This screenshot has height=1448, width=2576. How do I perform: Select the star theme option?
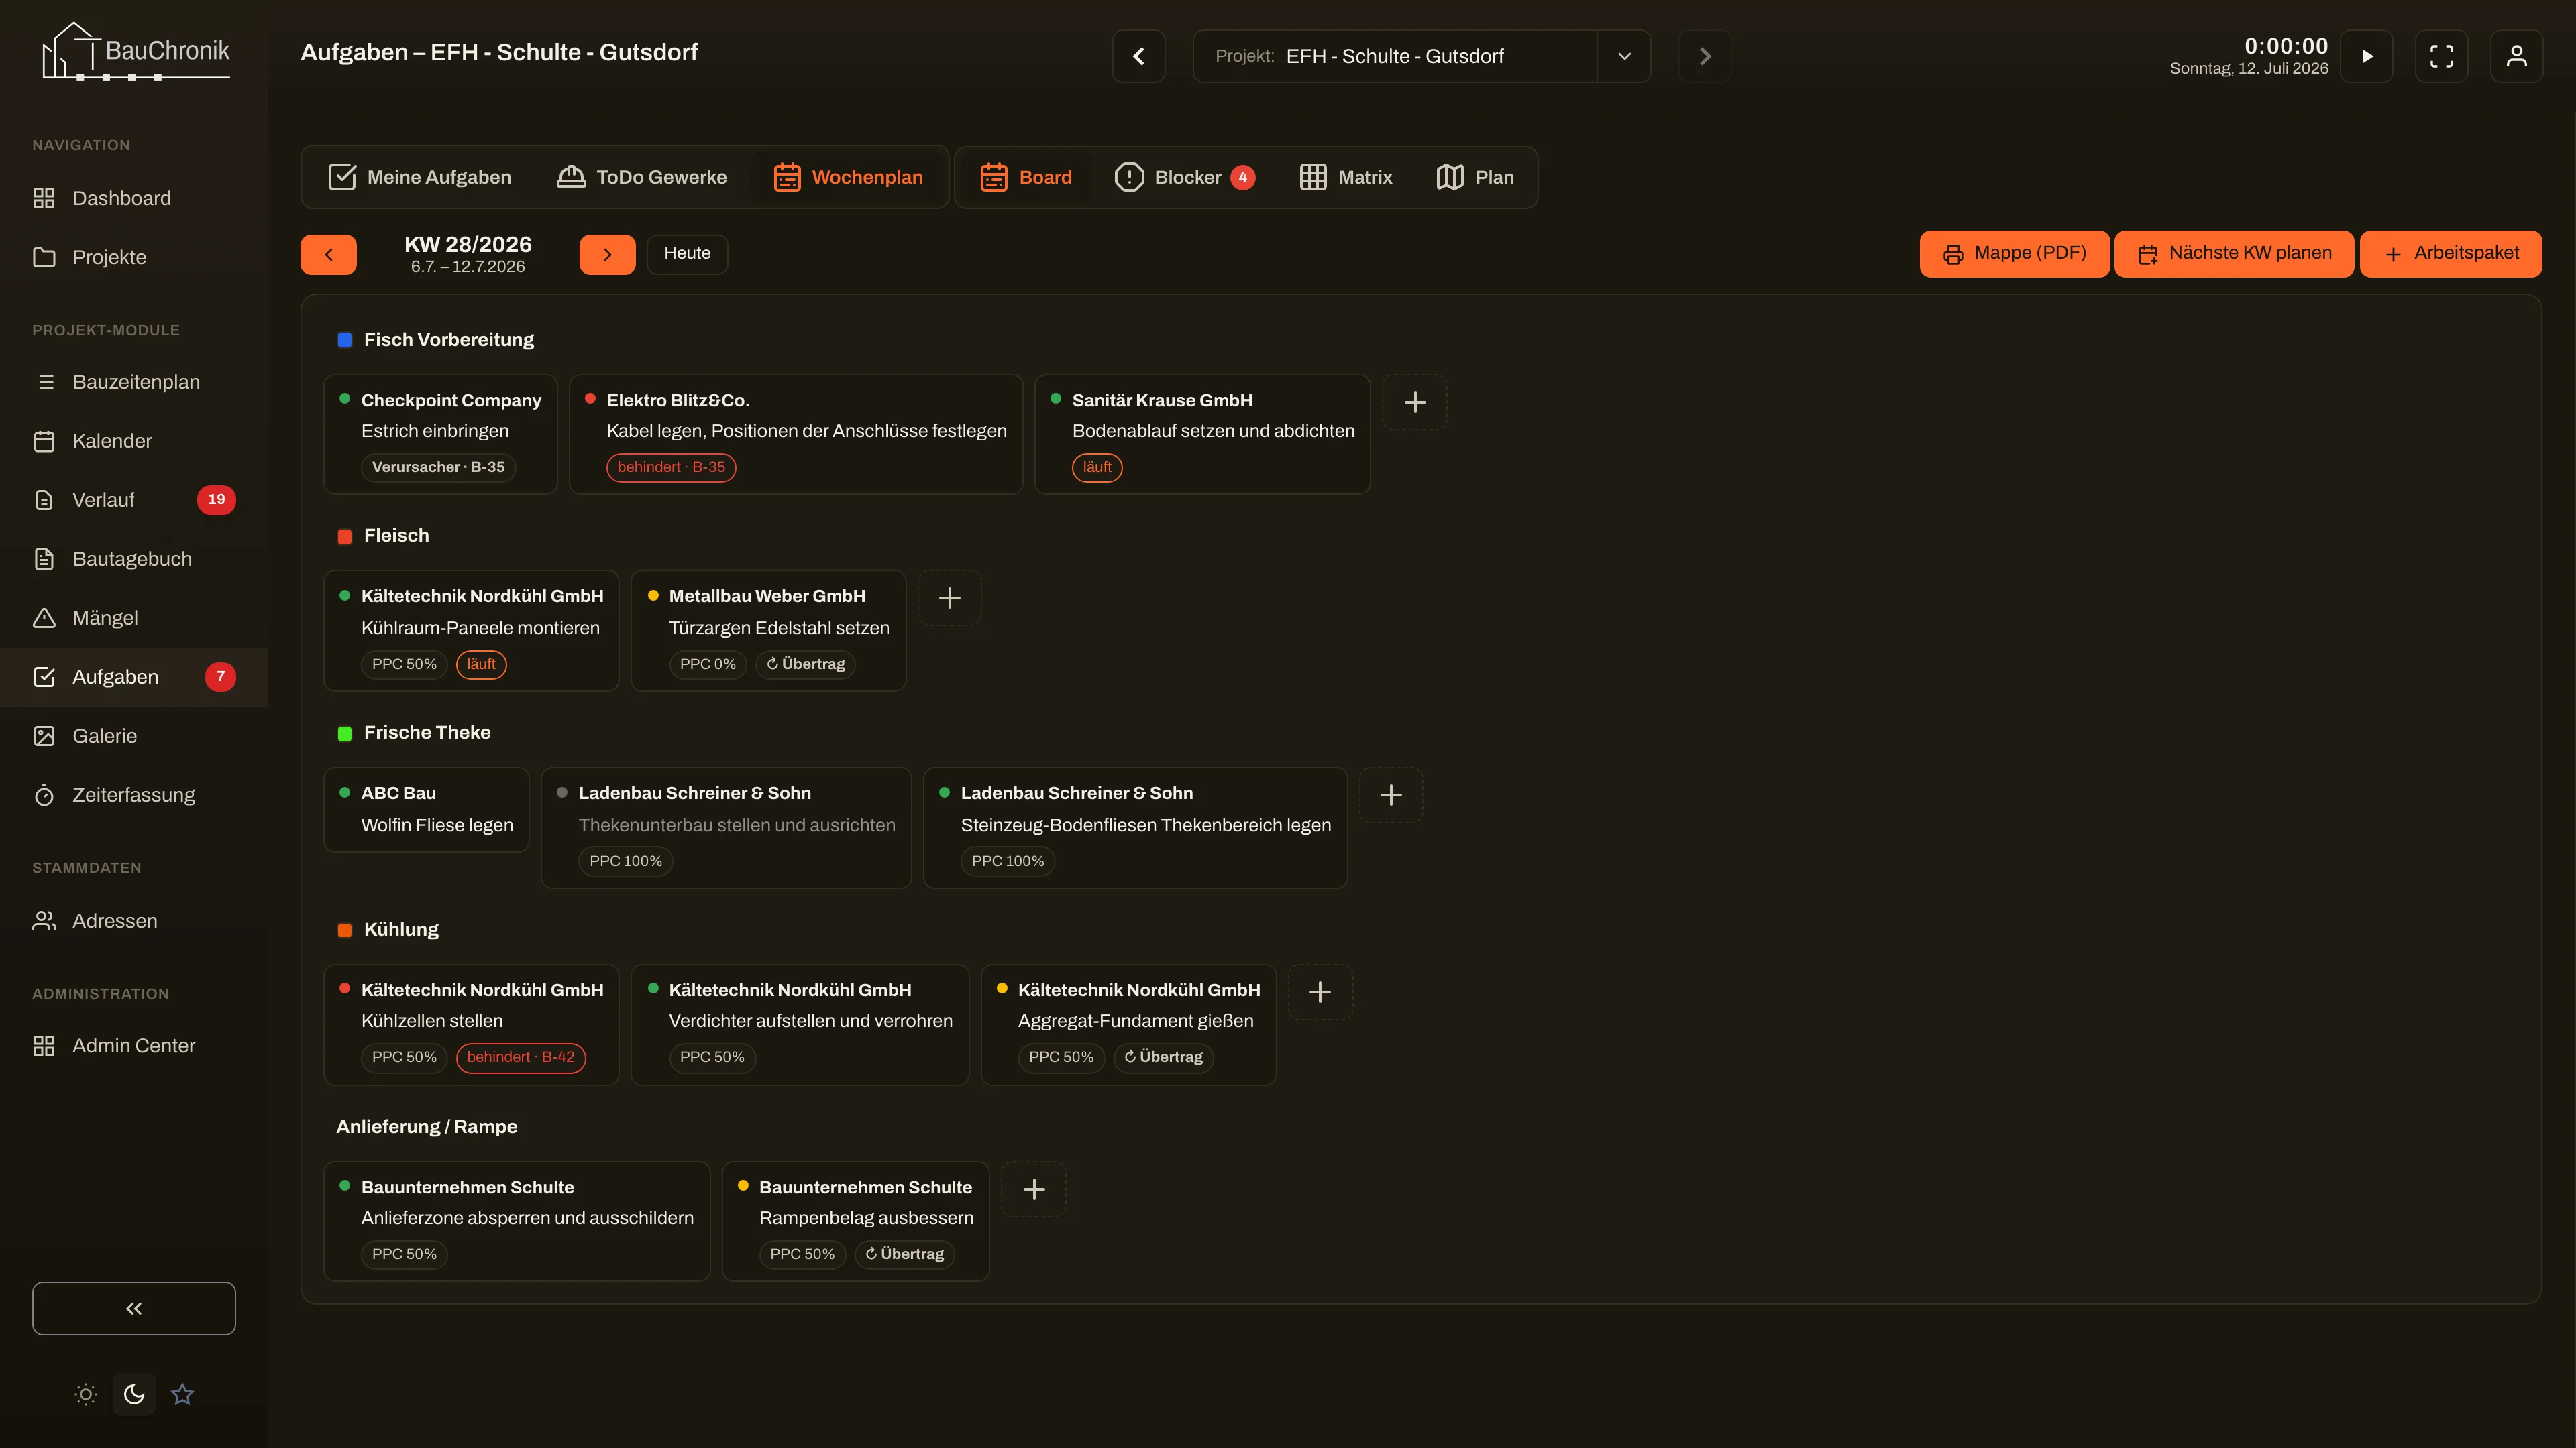point(182,1394)
